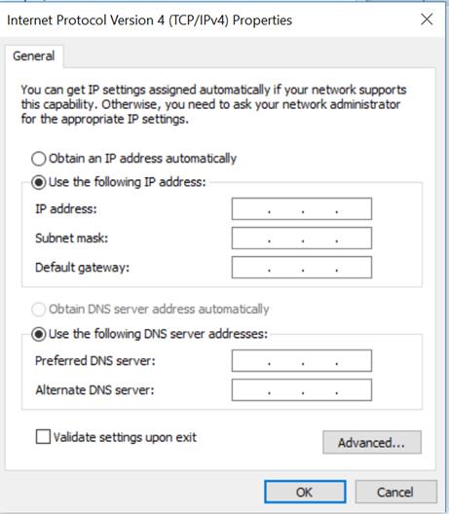The width and height of the screenshot is (449, 514).
Task: Choose Use the following IP address option
Action: coord(38,182)
